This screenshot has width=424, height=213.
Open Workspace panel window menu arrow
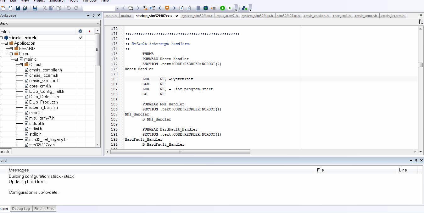(88, 15)
